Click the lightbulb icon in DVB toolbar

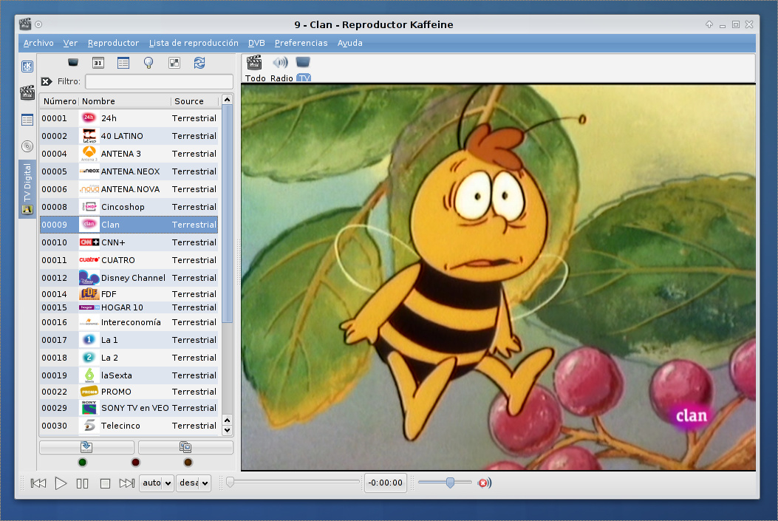(x=149, y=63)
